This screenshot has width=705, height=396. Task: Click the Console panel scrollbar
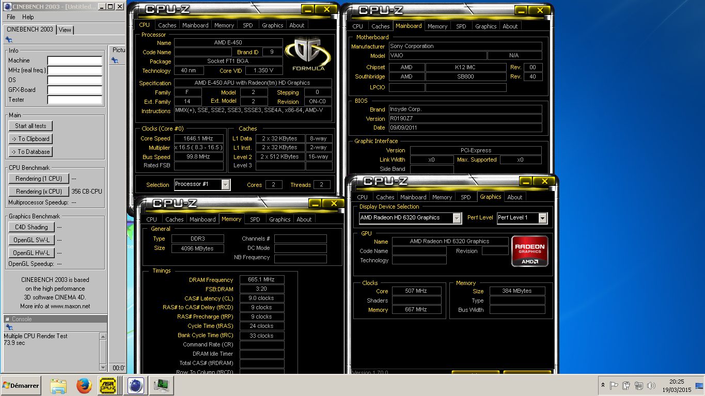pos(103,351)
